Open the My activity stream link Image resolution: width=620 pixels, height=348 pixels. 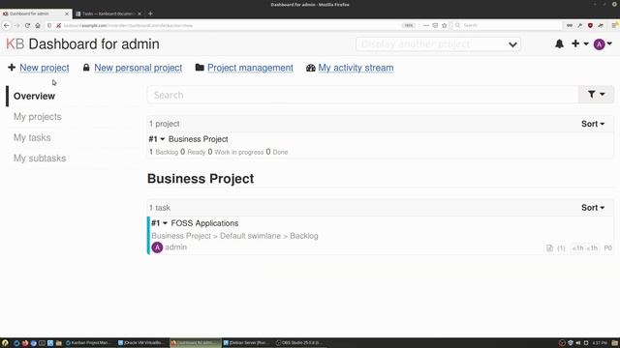[x=356, y=68]
